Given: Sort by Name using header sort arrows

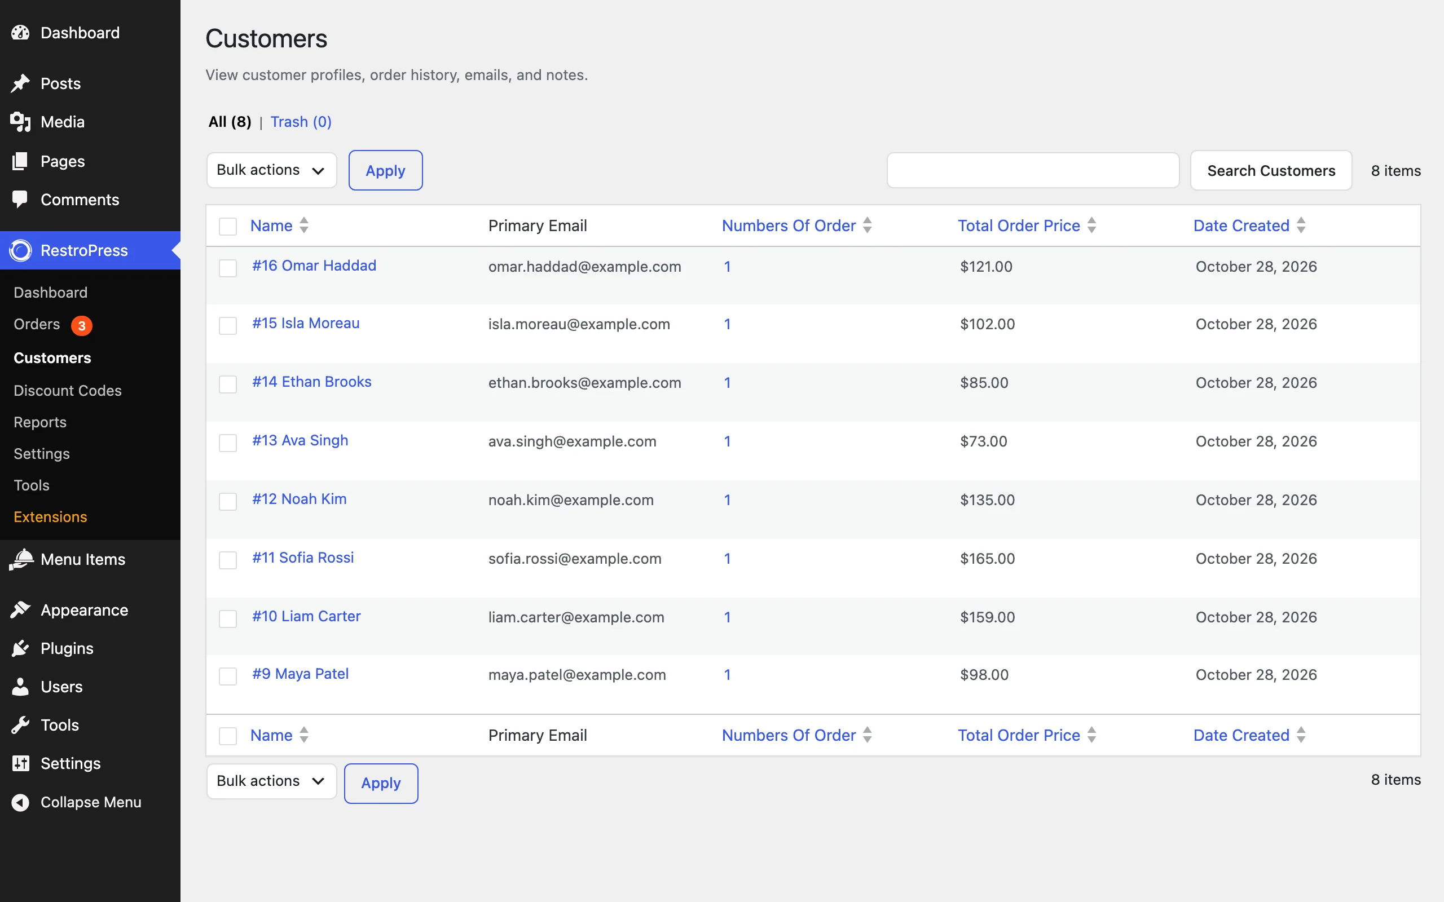Looking at the screenshot, I should click(x=303, y=225).
